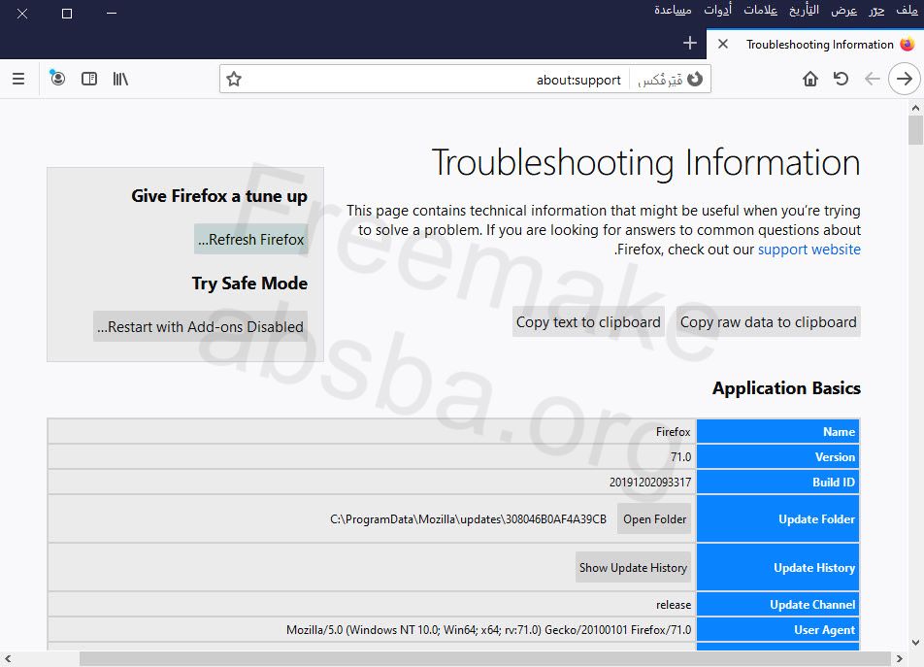Image resolution: width=924 pixels, height=667 pixels.
Task: Open the مساعدة menu
Action: [x=673, y=10]
